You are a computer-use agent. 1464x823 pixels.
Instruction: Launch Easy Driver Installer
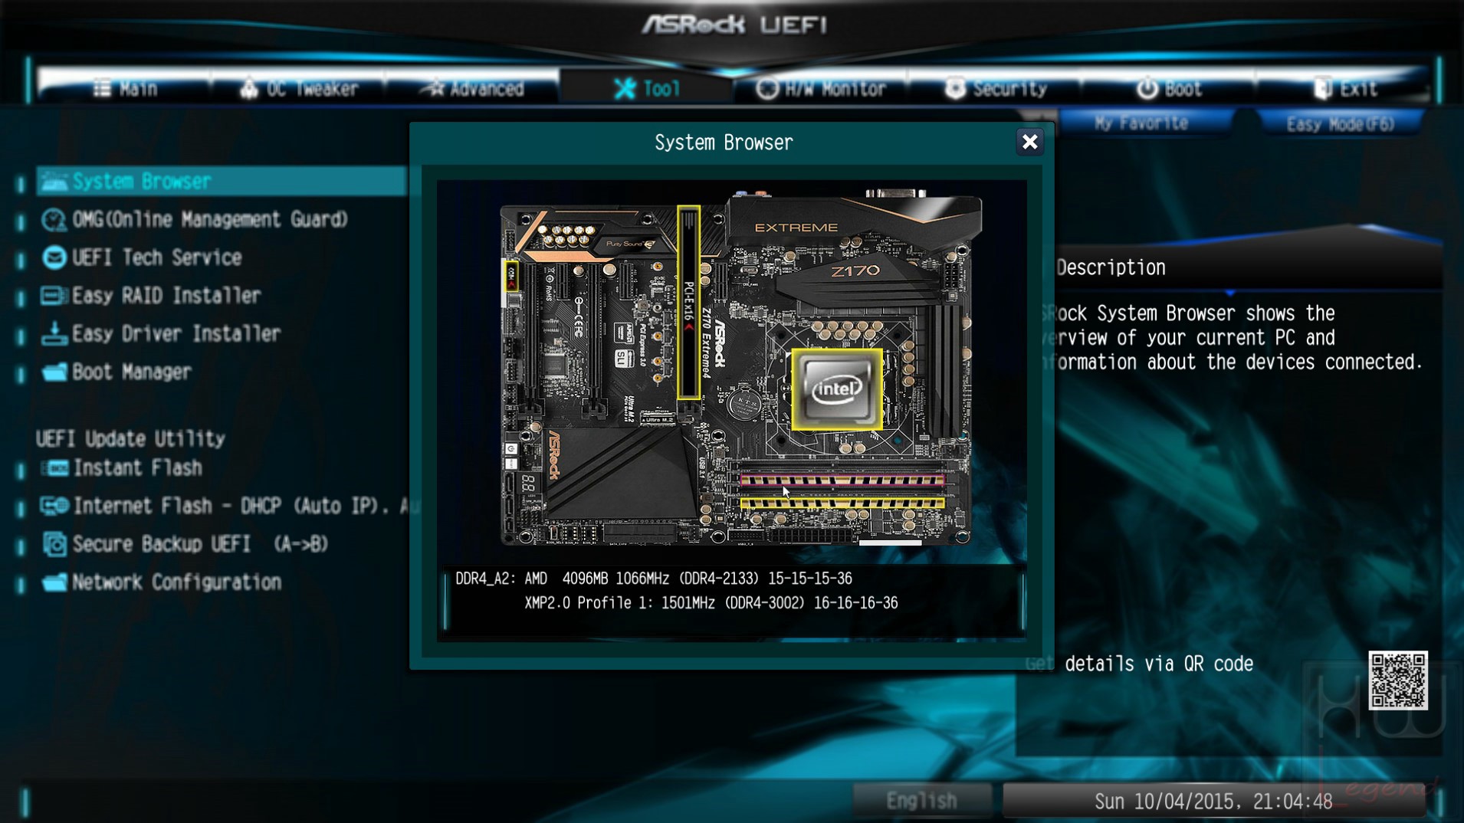[x=176, y=334]
